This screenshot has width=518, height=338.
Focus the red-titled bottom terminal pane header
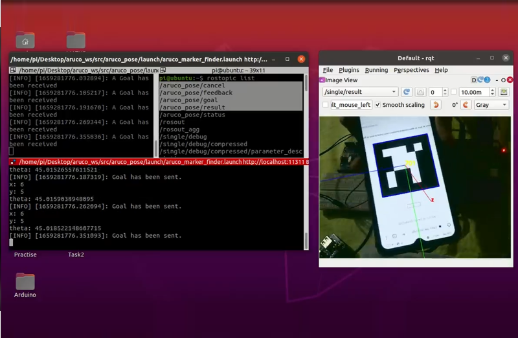click(159, 162)
